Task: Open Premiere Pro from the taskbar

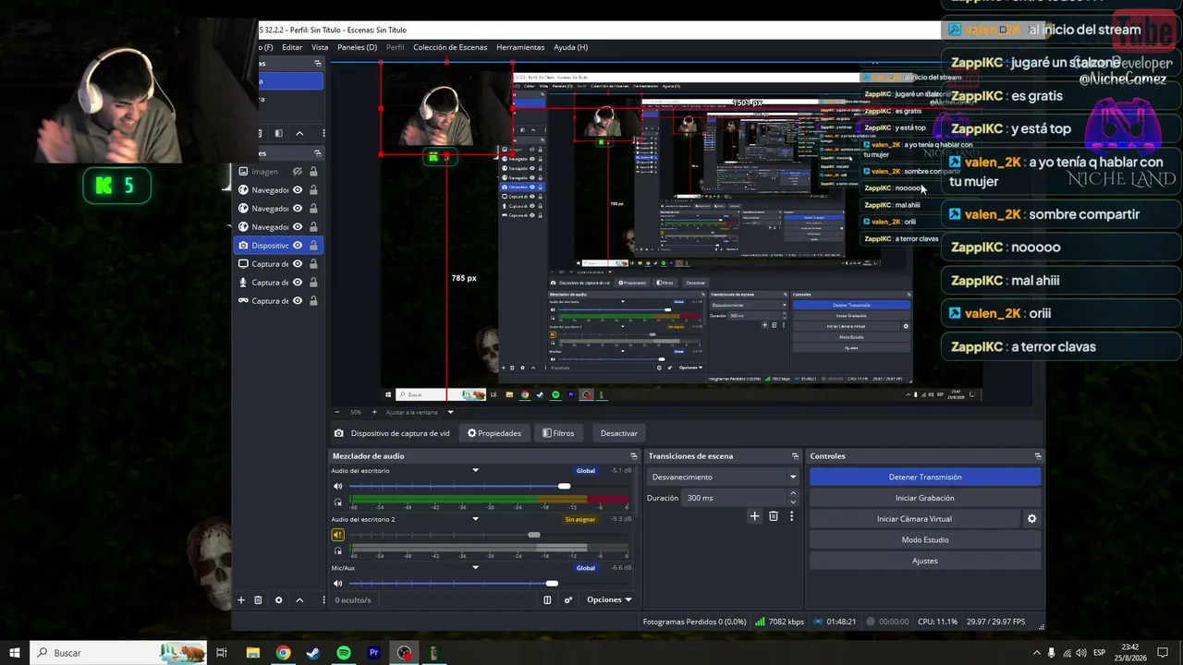Action: [x=374, y=653]
